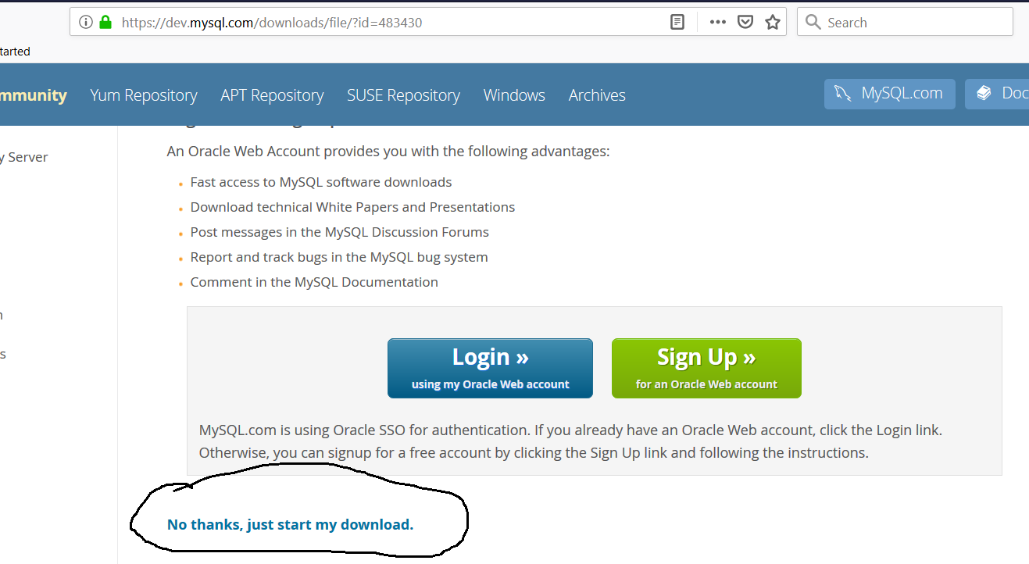
Task: Open the Community tab in navigation
Action: click(33, 95)
